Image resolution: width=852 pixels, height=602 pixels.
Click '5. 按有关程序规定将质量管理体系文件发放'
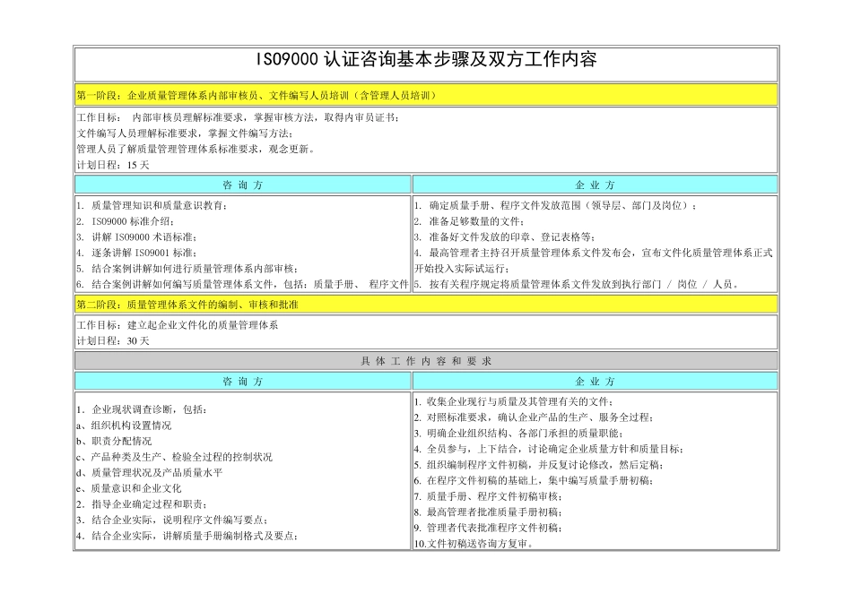tap(577, 284)
